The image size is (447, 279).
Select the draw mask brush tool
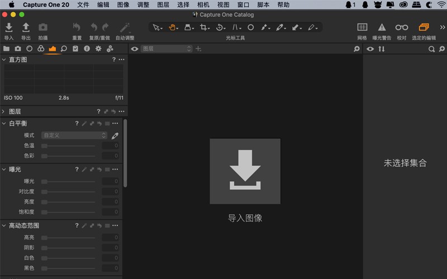tap(265, 27)
